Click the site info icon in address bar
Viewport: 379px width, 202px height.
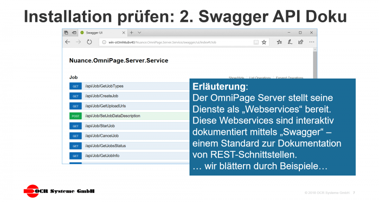point(104,42)
